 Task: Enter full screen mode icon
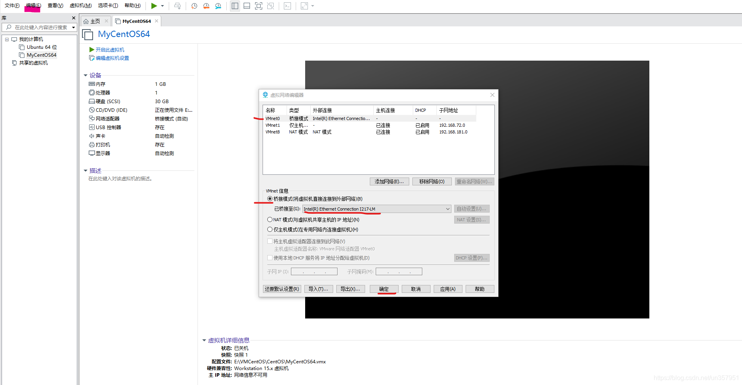[259, 6]
